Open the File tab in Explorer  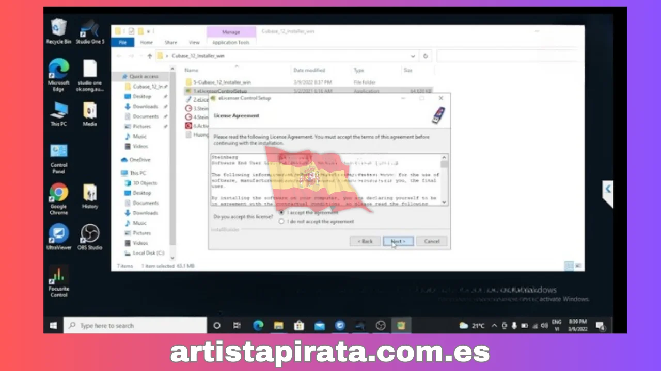pos(123,43)
